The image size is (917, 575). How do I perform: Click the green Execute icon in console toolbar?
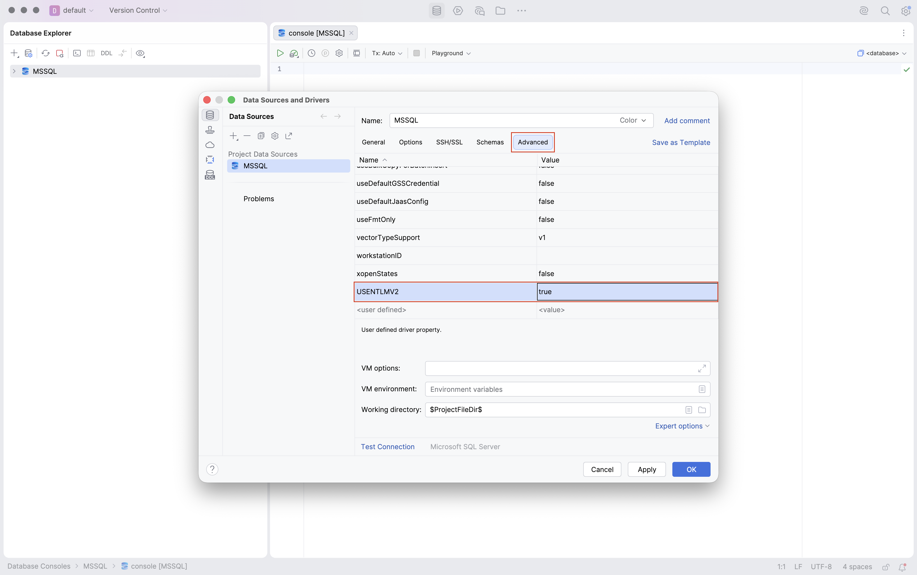(280, 53)
